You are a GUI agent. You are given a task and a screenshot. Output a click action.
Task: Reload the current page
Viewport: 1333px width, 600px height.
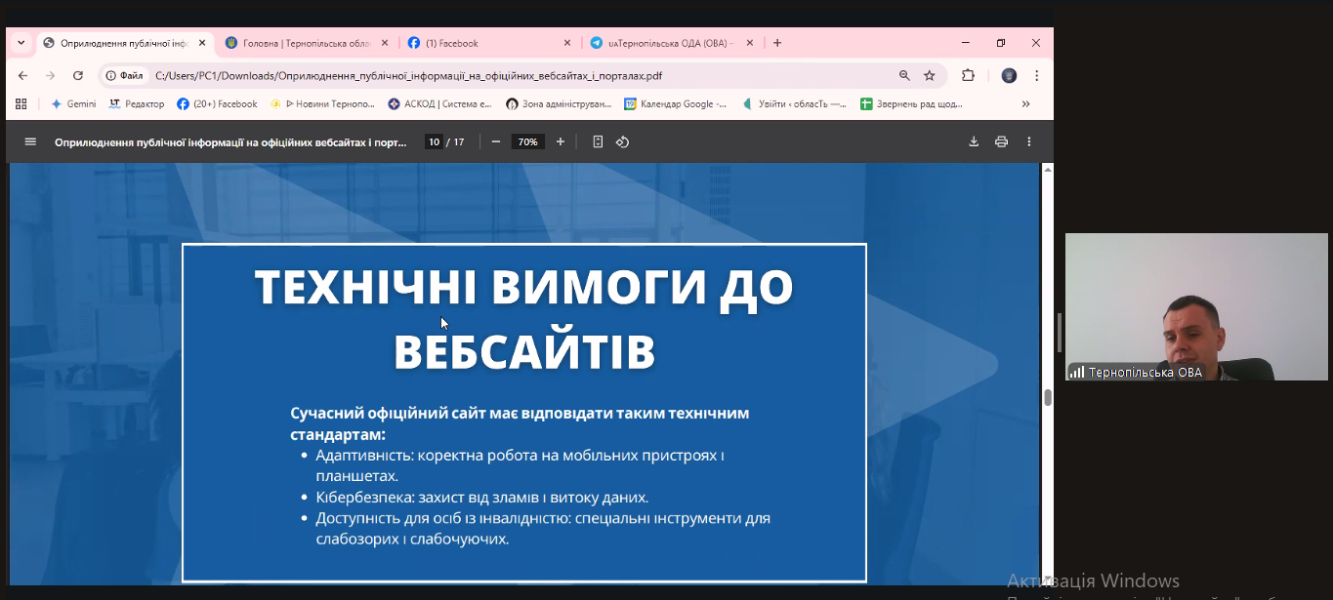tap(78, 75)
